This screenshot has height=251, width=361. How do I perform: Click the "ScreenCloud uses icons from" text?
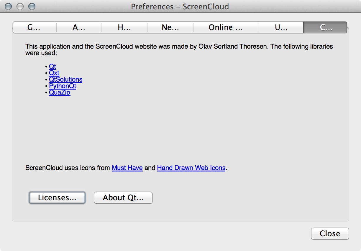[x=68, y=168]
